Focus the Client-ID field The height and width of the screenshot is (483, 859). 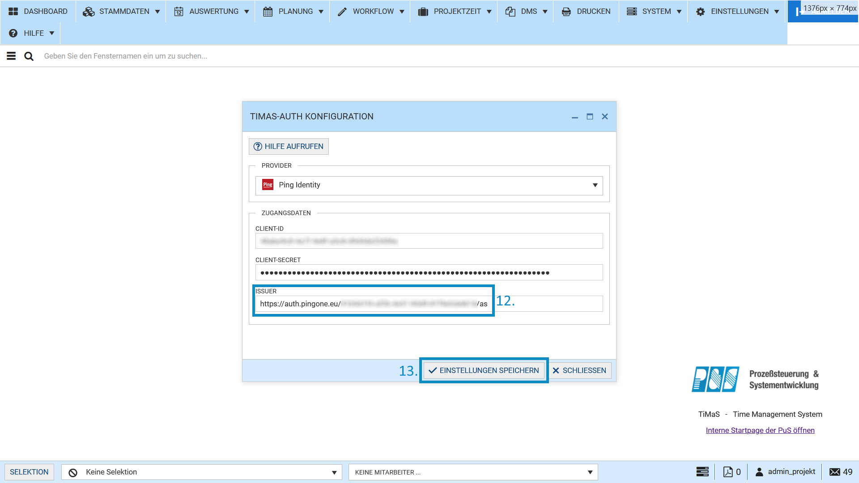(429, 241)
